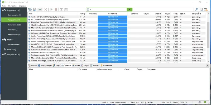Open the Настройки menu
This screenshot has height=105, width=211.
pos(13,6)
